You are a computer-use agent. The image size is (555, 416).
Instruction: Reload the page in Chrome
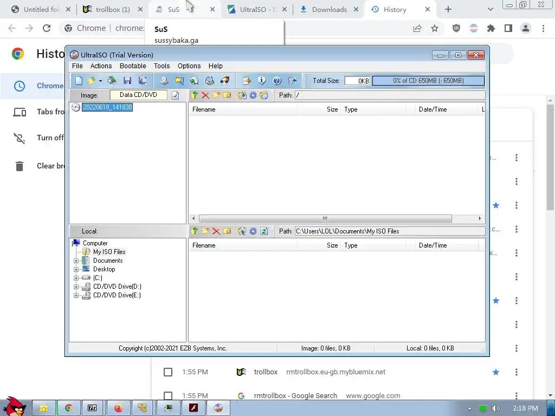pos(47,28)
